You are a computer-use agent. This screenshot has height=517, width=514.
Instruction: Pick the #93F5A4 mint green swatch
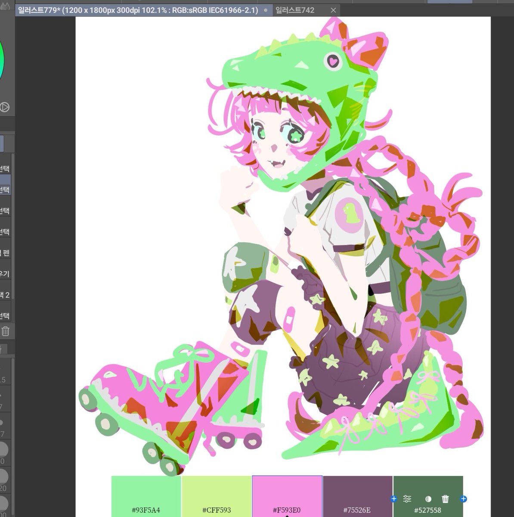[x=146, y=496]
